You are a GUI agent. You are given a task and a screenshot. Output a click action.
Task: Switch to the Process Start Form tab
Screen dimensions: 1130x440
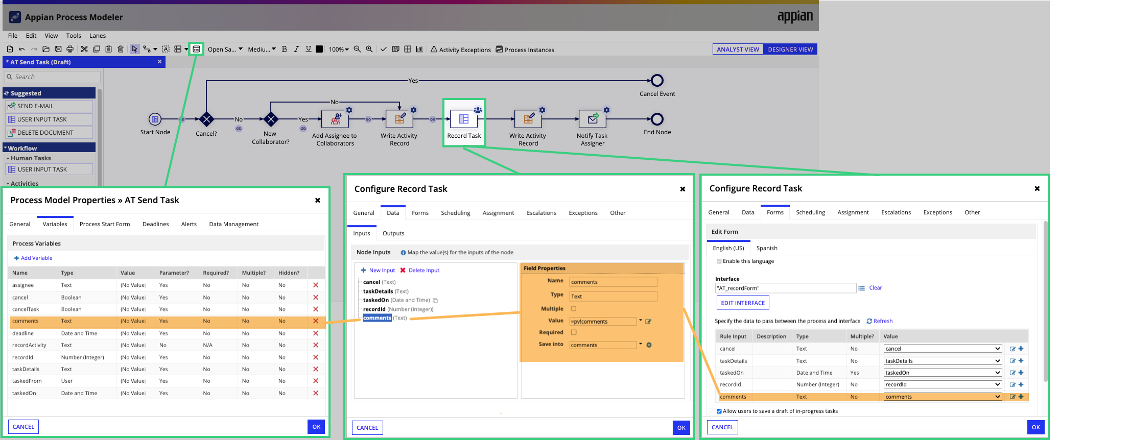105,224
